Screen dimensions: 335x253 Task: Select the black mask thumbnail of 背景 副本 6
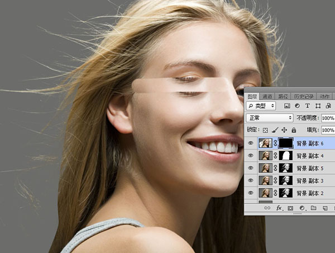click(x=286, y=143)
